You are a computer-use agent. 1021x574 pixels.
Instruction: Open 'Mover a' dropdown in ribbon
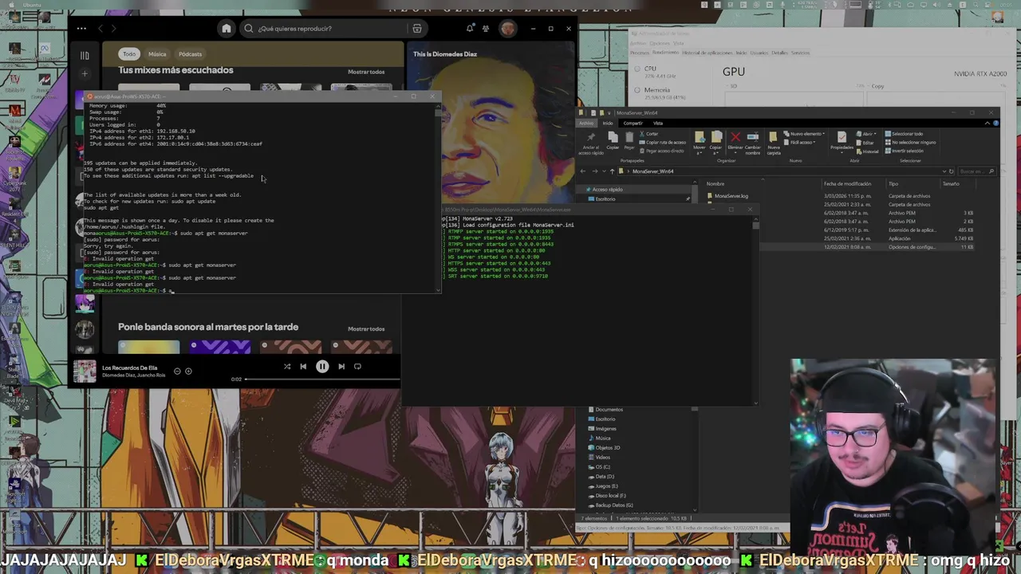coord(700,143)
